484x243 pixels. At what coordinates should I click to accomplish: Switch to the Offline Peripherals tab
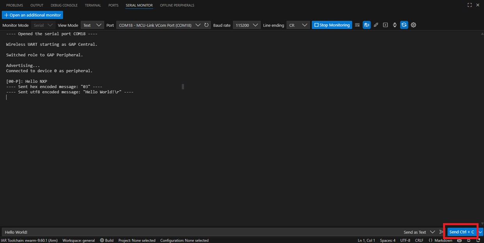click(177, 5)
